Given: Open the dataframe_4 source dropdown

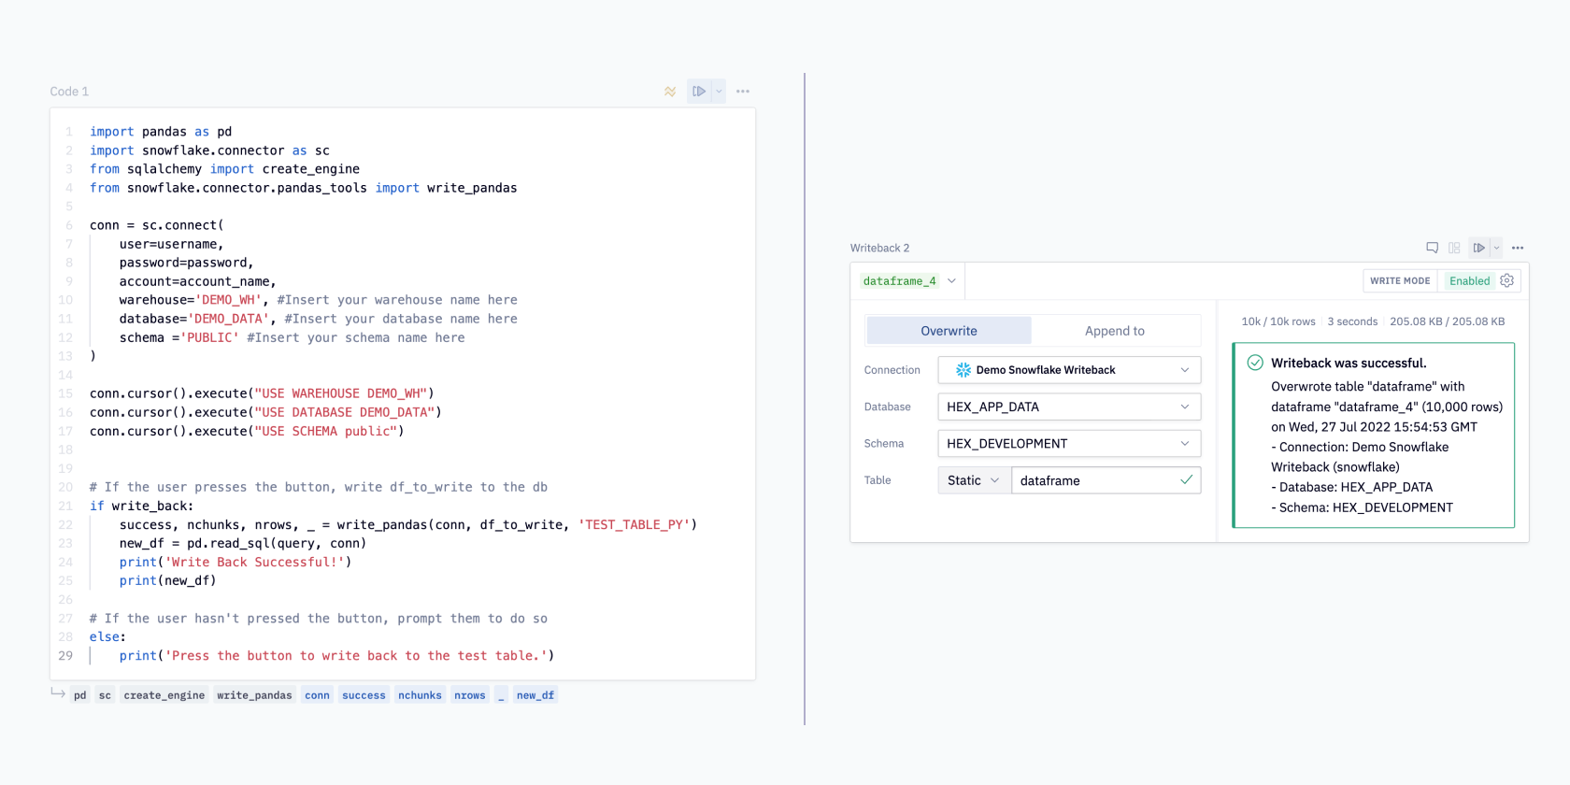Looking at the screenshot, I should click(x=909, y=280).
